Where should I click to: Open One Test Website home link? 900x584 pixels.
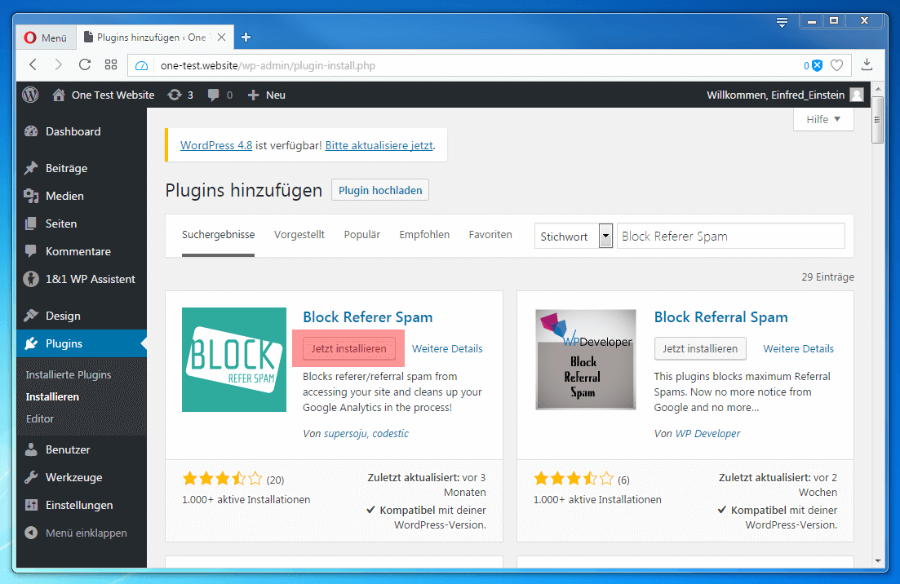[104, 95]
